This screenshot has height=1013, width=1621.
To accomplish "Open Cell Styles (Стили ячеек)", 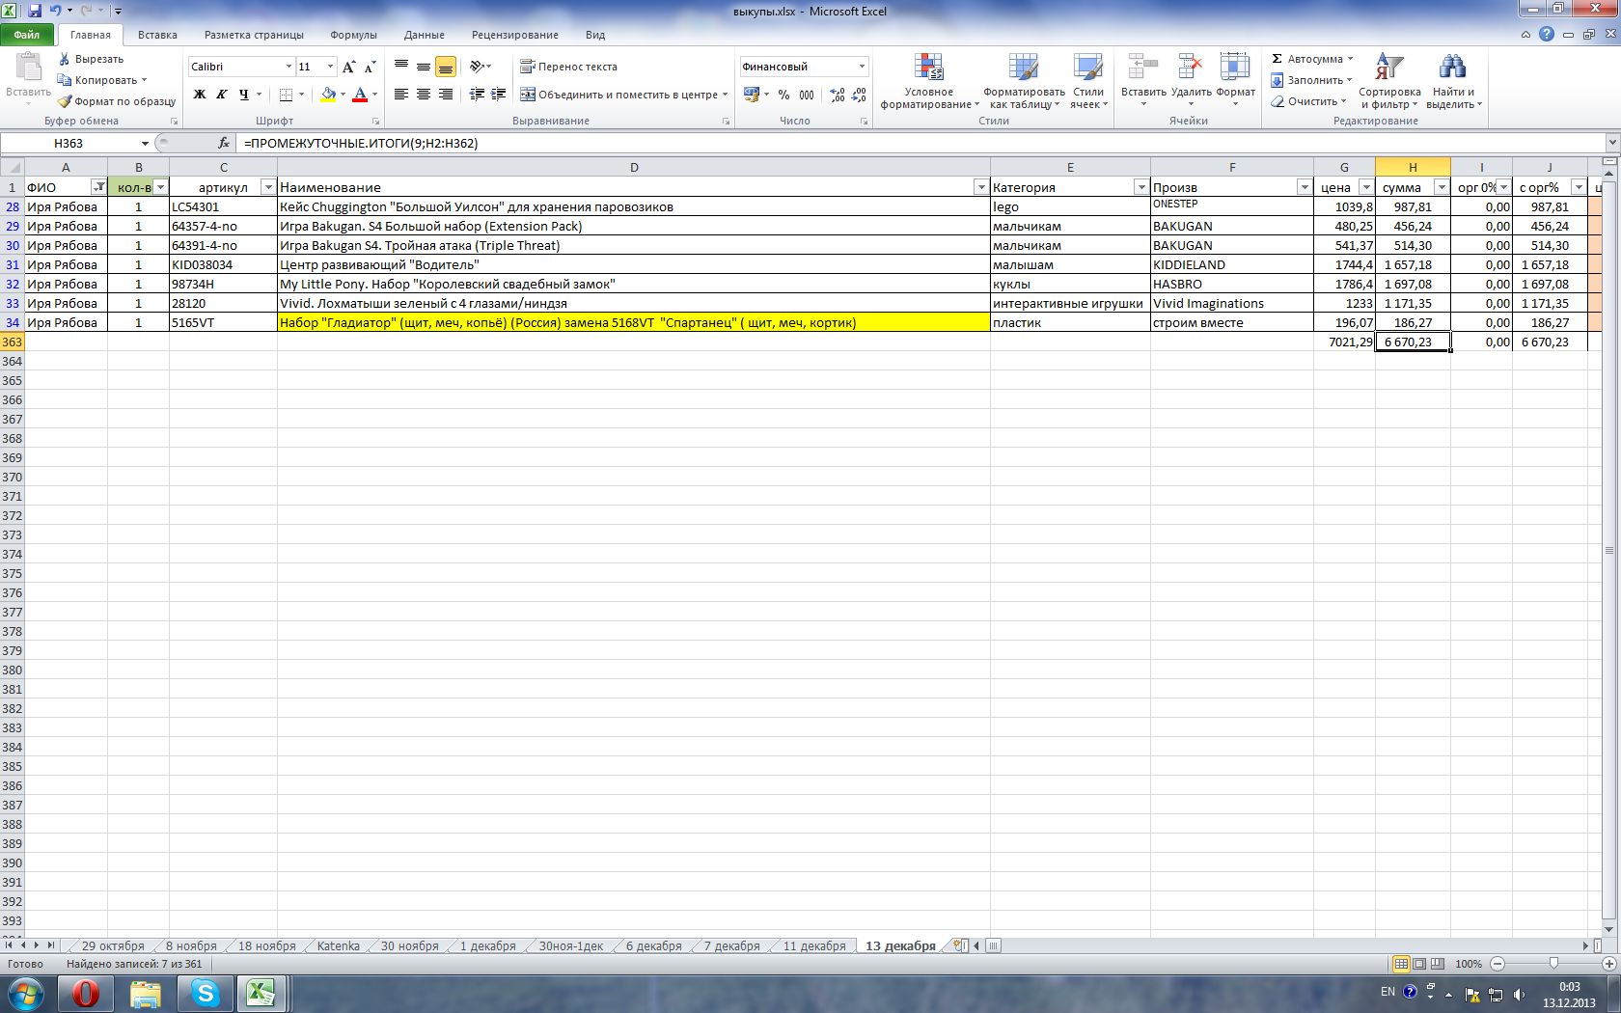I will tap(1088, 81).
